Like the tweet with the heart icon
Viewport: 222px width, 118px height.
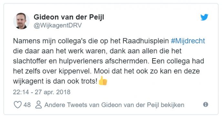point(17,105)
